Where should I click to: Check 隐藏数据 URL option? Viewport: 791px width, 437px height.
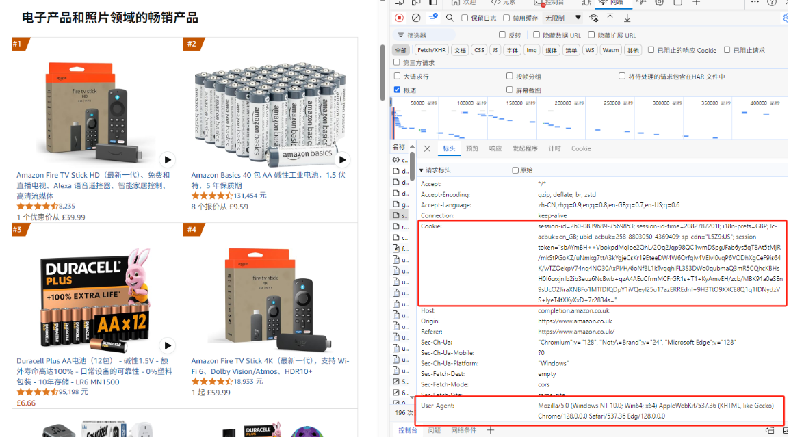[x=536, y=35]
